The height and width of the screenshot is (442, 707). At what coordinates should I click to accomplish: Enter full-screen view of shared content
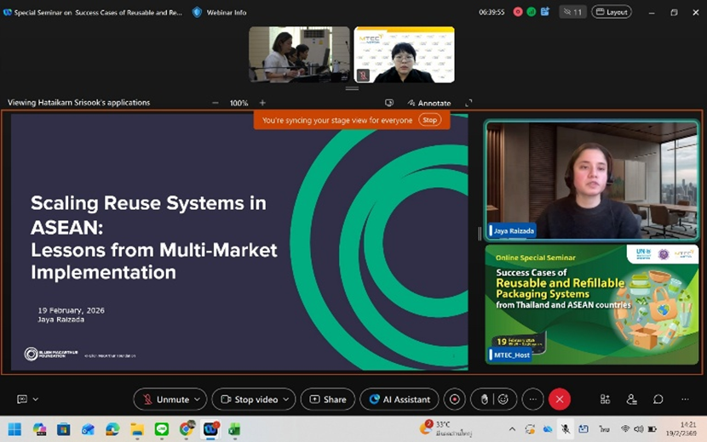(468, 103)
